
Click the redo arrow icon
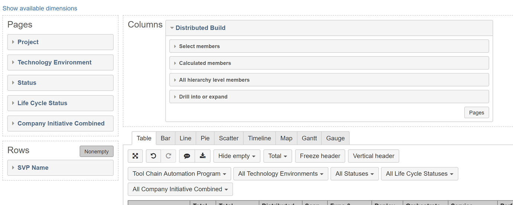coord(168,156)
